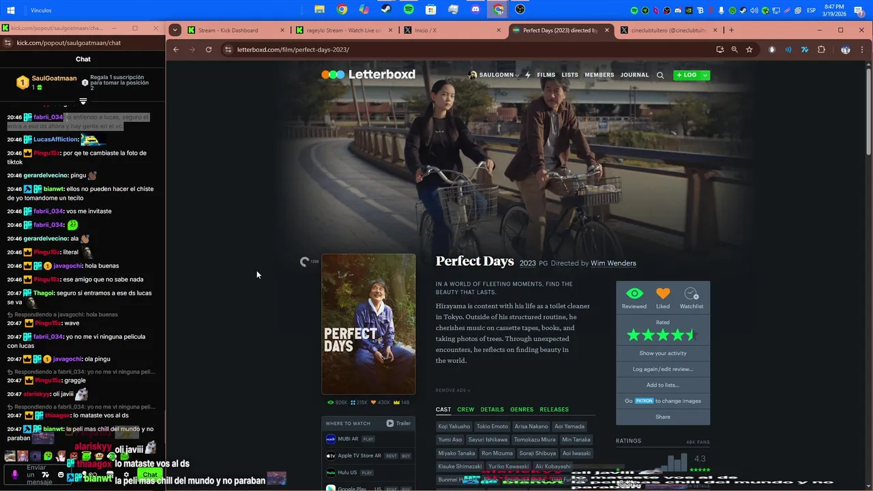Open the Windows Start menu

pos(12,10)
